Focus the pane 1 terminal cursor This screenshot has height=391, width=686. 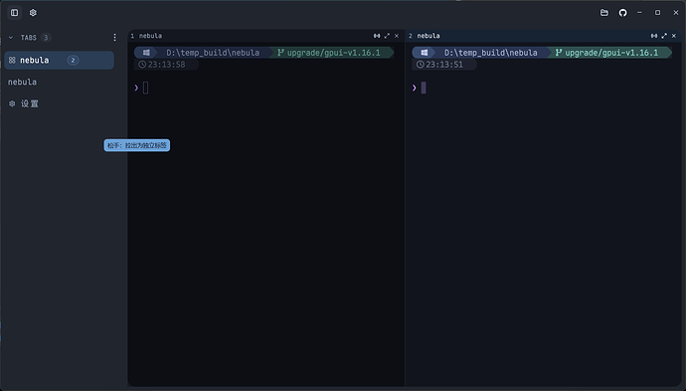pos(146,88)
